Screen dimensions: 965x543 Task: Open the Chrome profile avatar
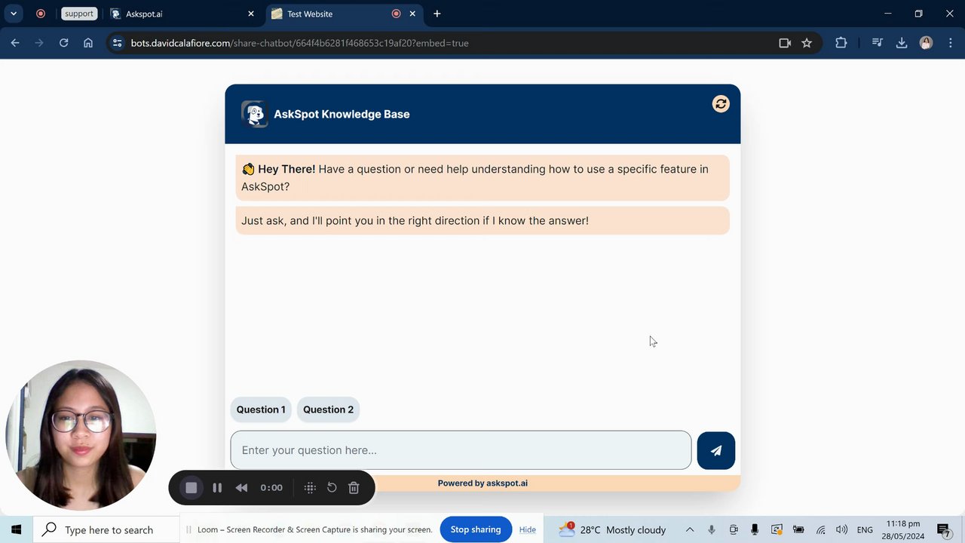click(x=927, y=43)
